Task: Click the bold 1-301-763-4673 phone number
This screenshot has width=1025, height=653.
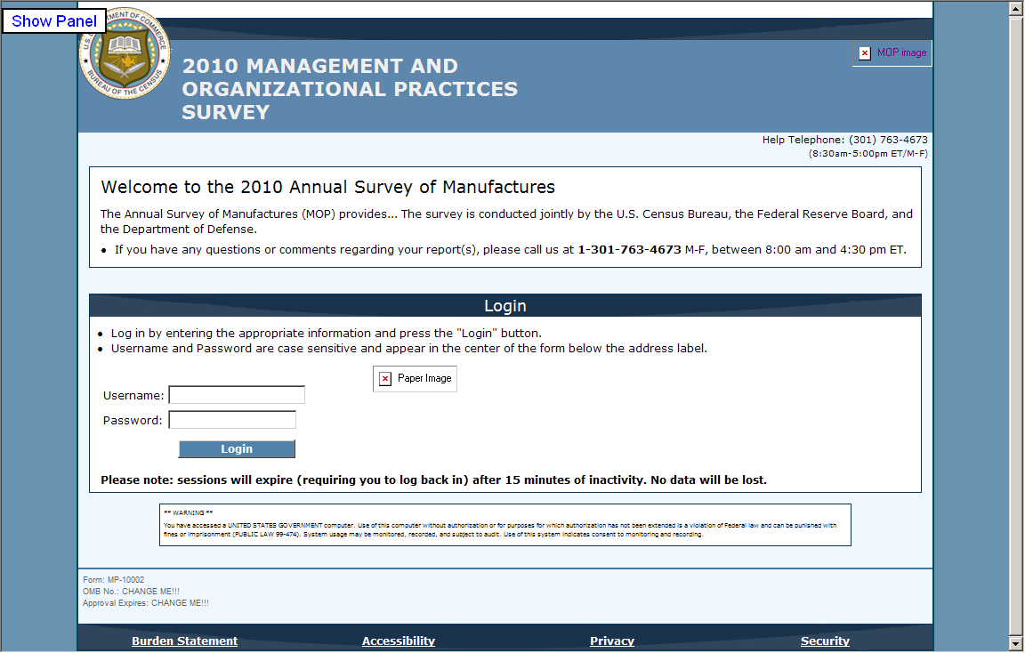Action: (x=629, y=250)
